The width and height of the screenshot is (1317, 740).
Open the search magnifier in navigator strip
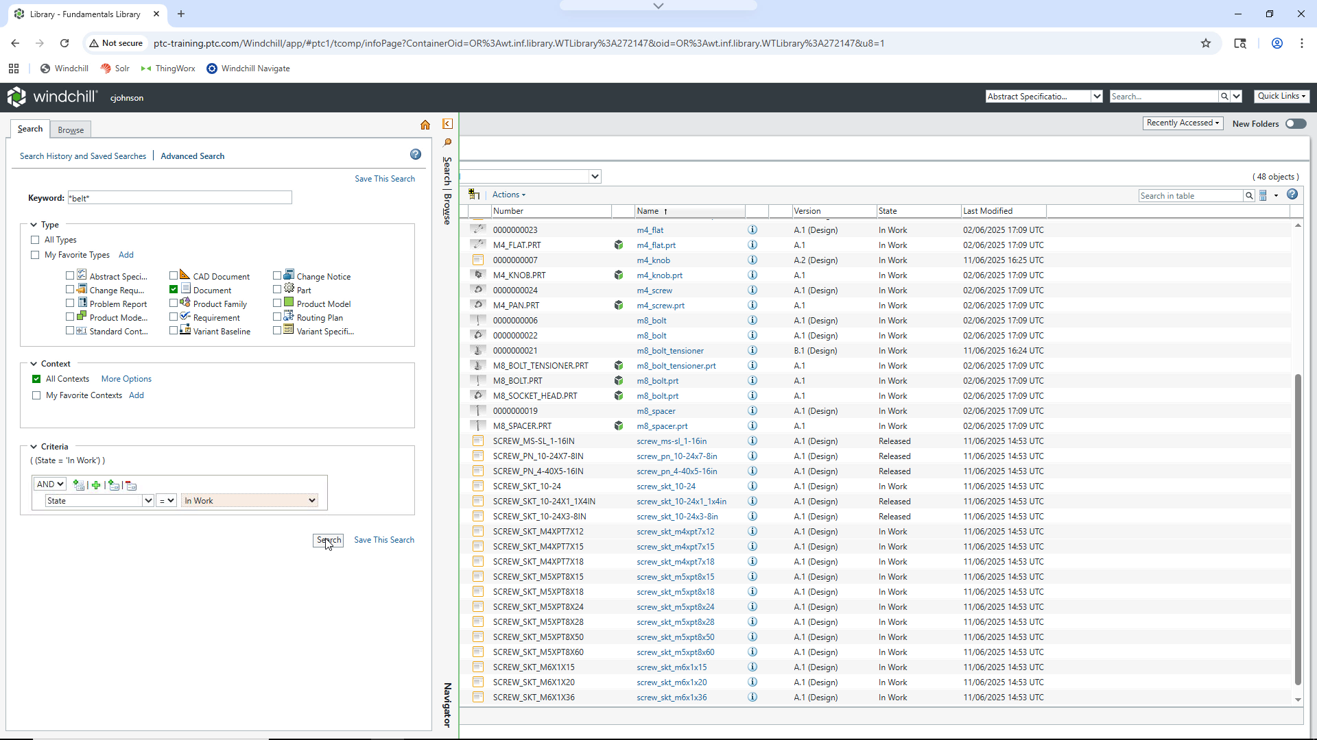click(x=447, y=143)
